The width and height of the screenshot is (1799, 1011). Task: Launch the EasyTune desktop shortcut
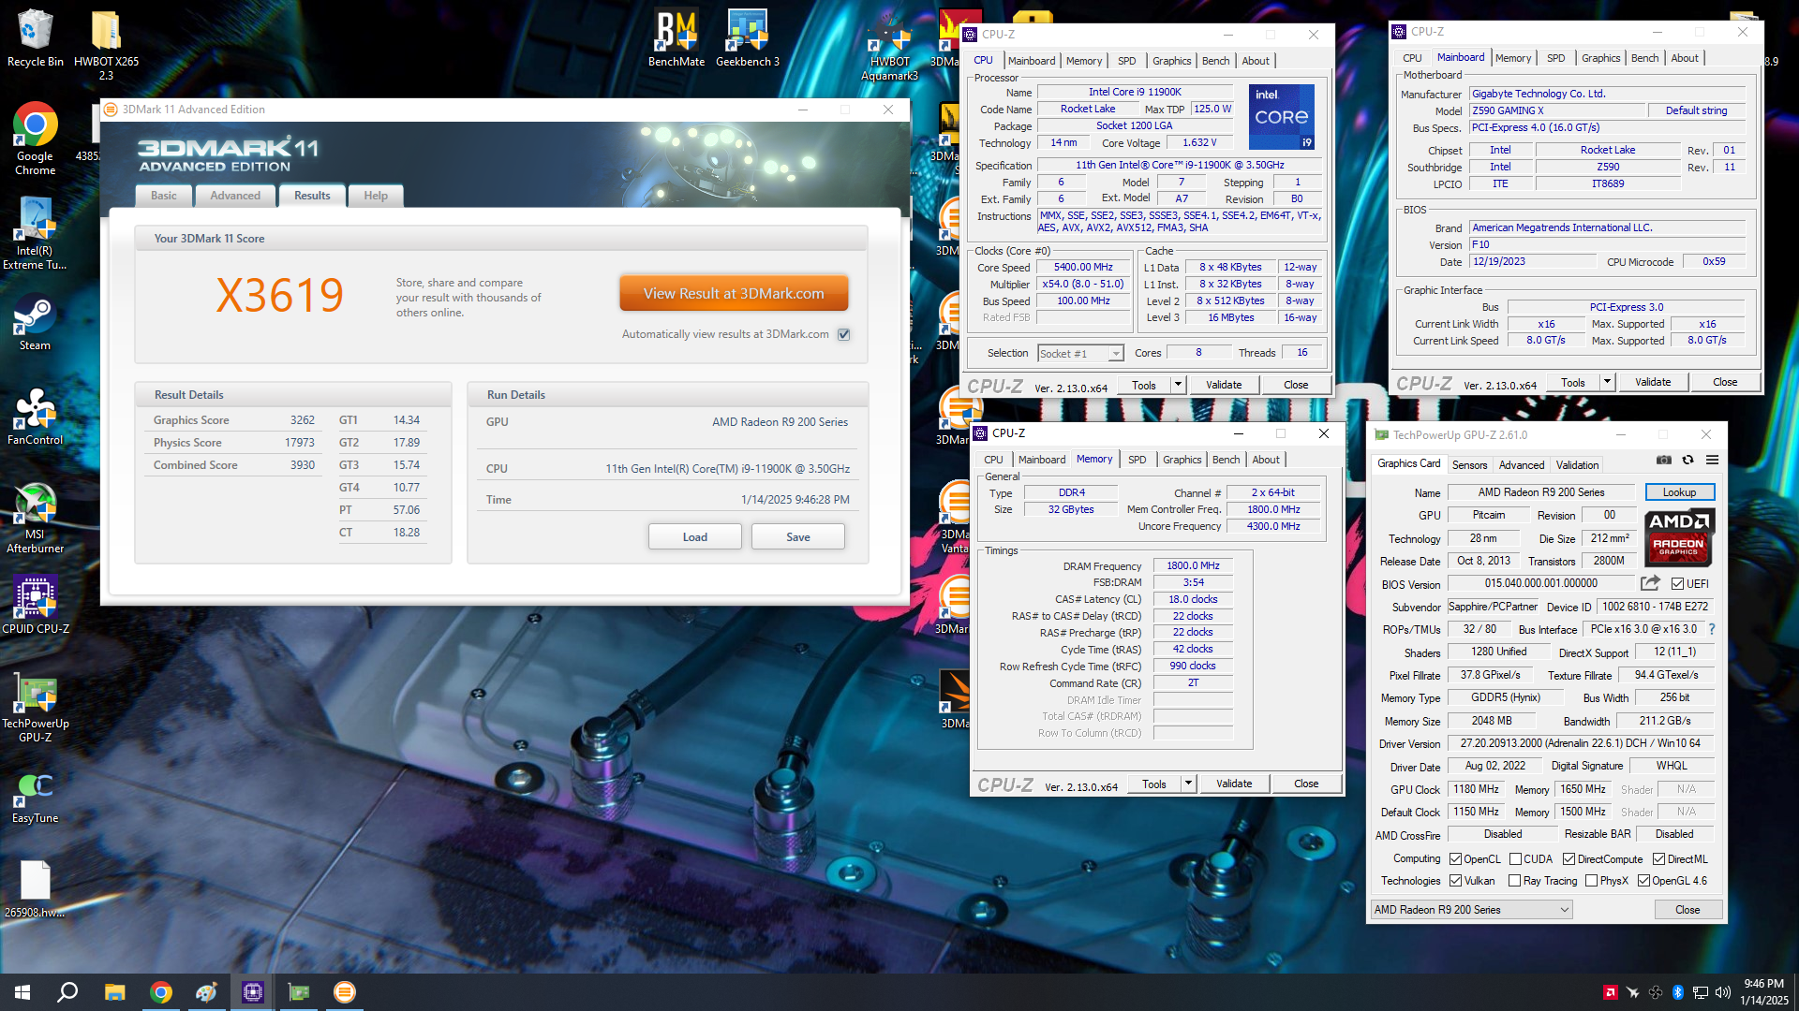35,797
